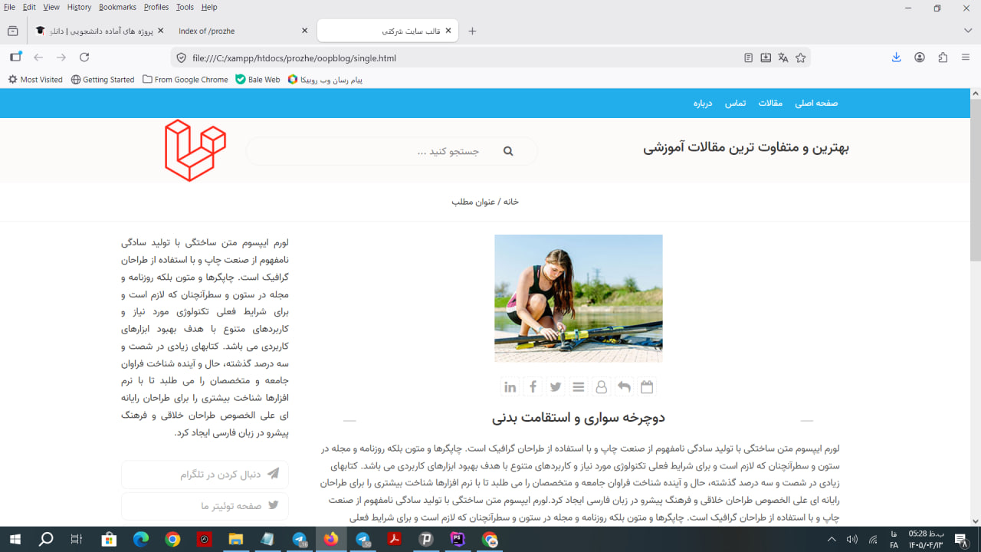The width and height of the screenshot is (981, 552).
Task: Click the browser back arrow
Action: 38,58
